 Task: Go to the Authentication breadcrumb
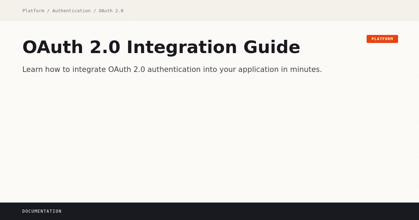pyautogui.click(x=71, y=11)
